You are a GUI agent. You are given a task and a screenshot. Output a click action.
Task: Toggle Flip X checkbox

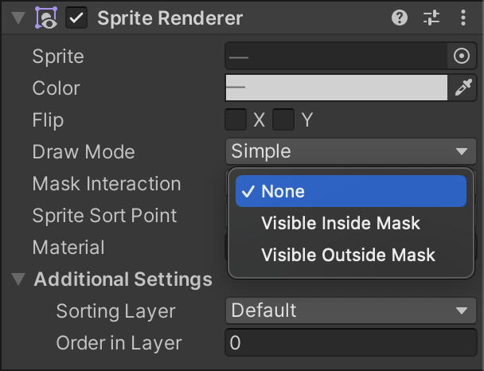[x=236, y=119]
